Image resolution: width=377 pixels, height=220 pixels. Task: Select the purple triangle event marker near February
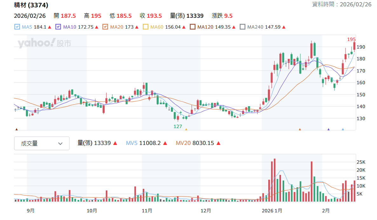tap(328, 129)
